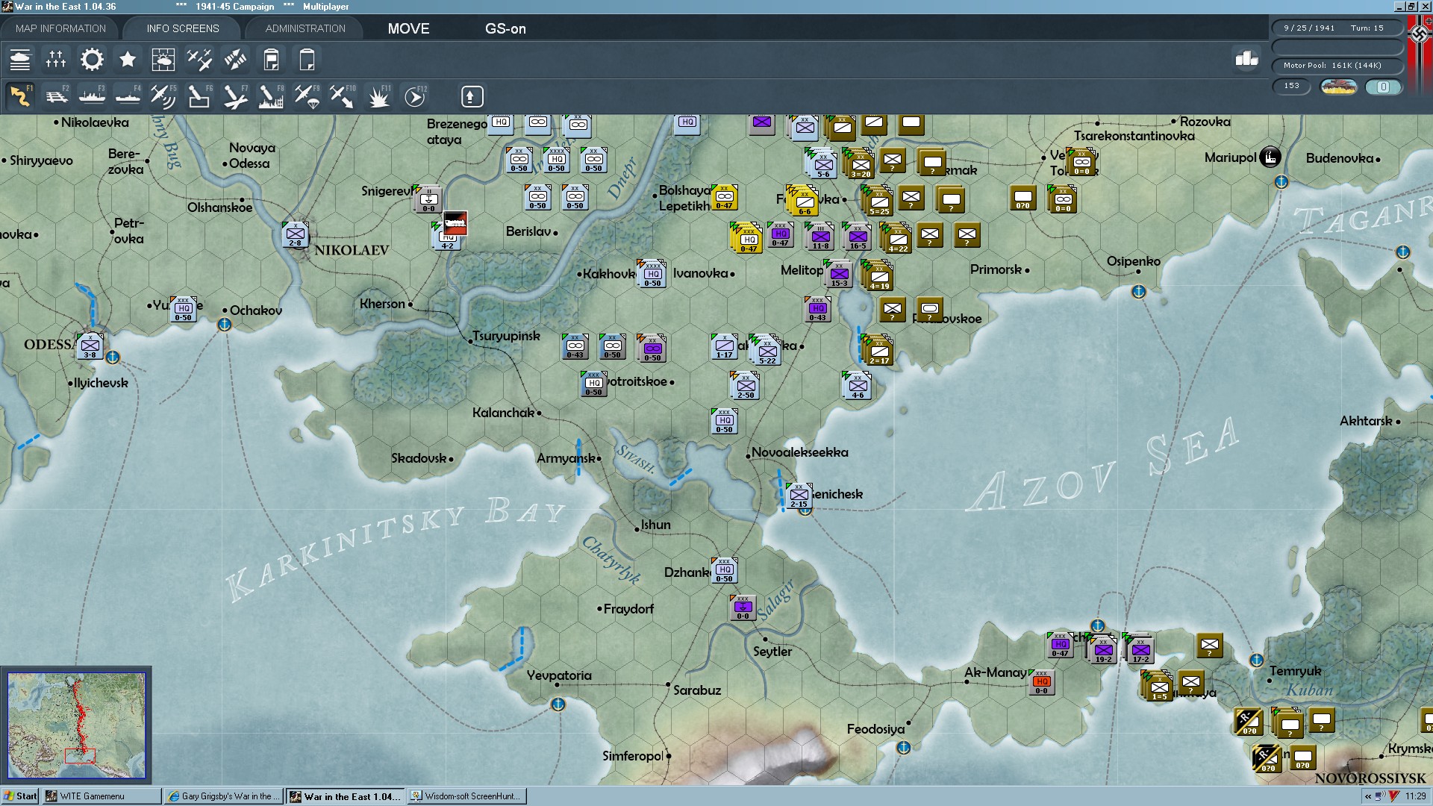Switch to the Info Screens tab
The width and height of the screenshot is (1433, 806).
tap(183, 28)
